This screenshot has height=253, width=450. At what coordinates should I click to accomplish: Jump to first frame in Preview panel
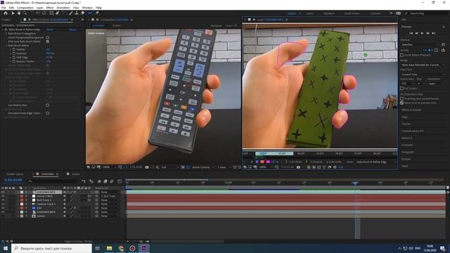point(411,33)
